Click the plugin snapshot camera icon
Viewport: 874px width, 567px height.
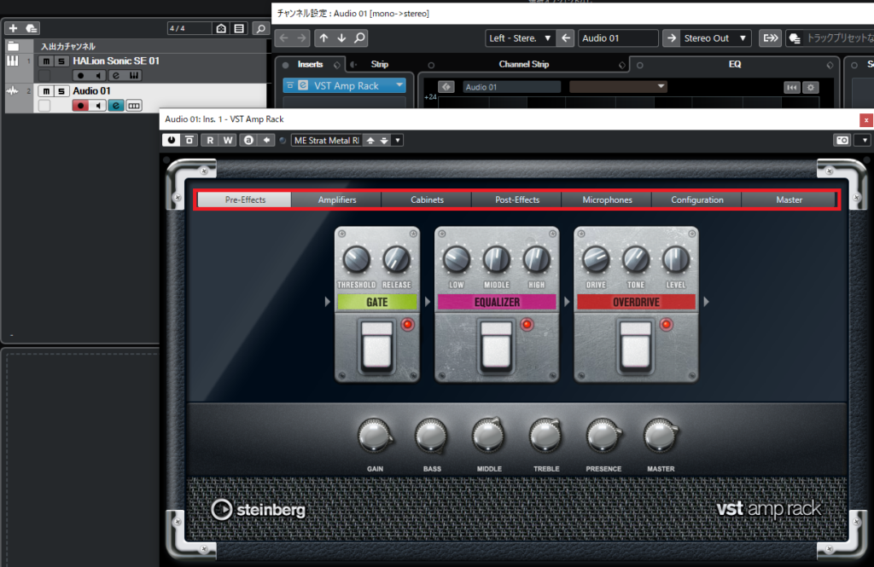842,141
